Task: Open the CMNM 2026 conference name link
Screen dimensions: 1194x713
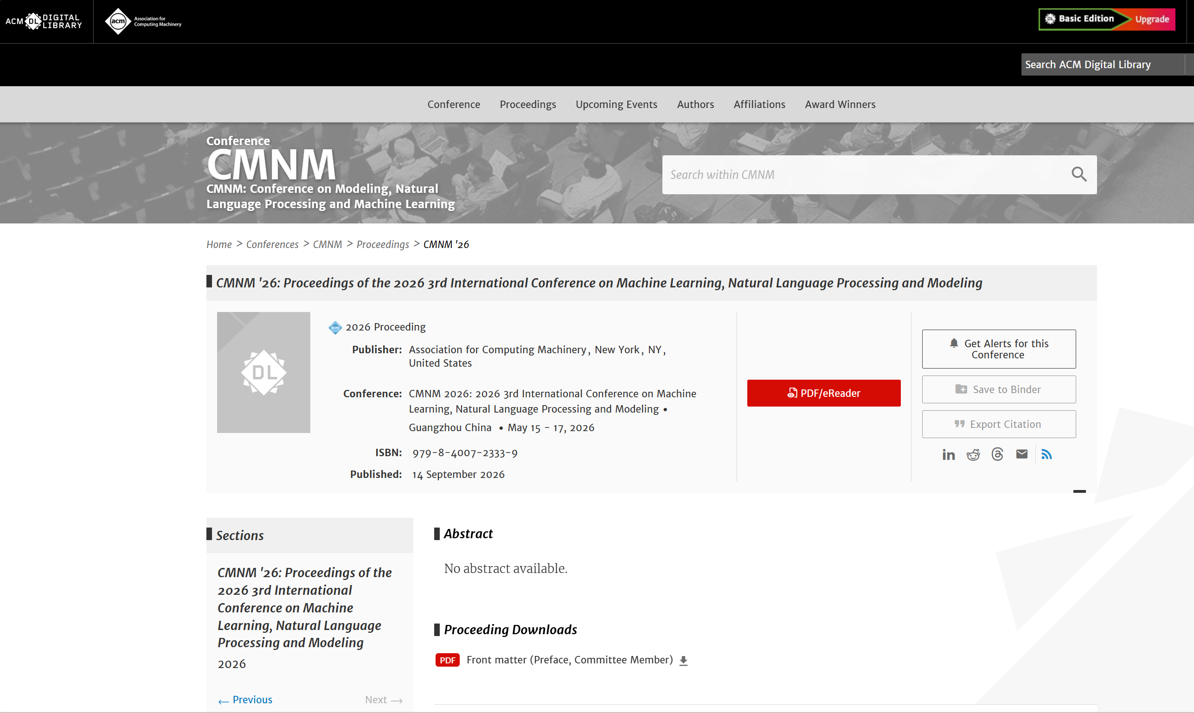Action: click(552, 401)
